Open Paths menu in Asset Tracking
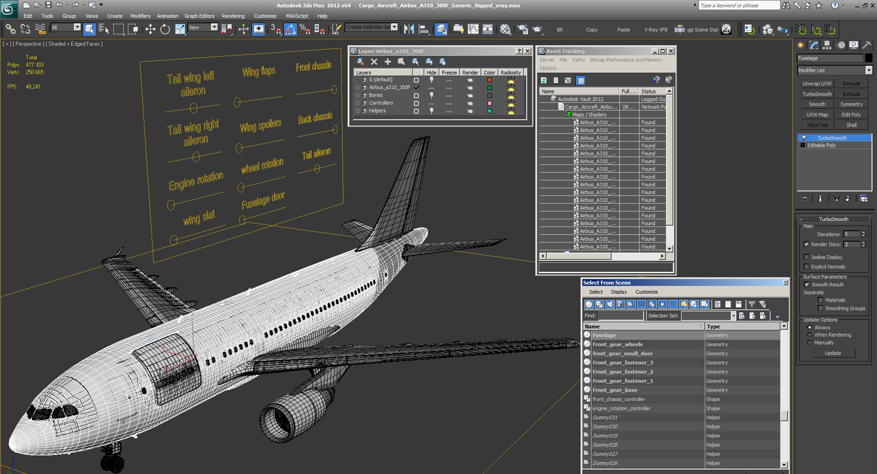This screenshot has height=474, width=877. (x=578, y=60)
